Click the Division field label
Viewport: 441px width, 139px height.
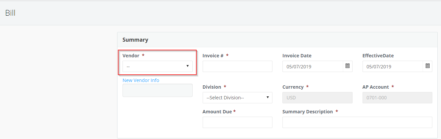pos(212,87)
